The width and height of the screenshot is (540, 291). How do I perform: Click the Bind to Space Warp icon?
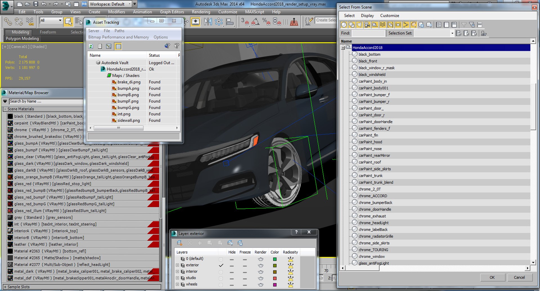30,22
